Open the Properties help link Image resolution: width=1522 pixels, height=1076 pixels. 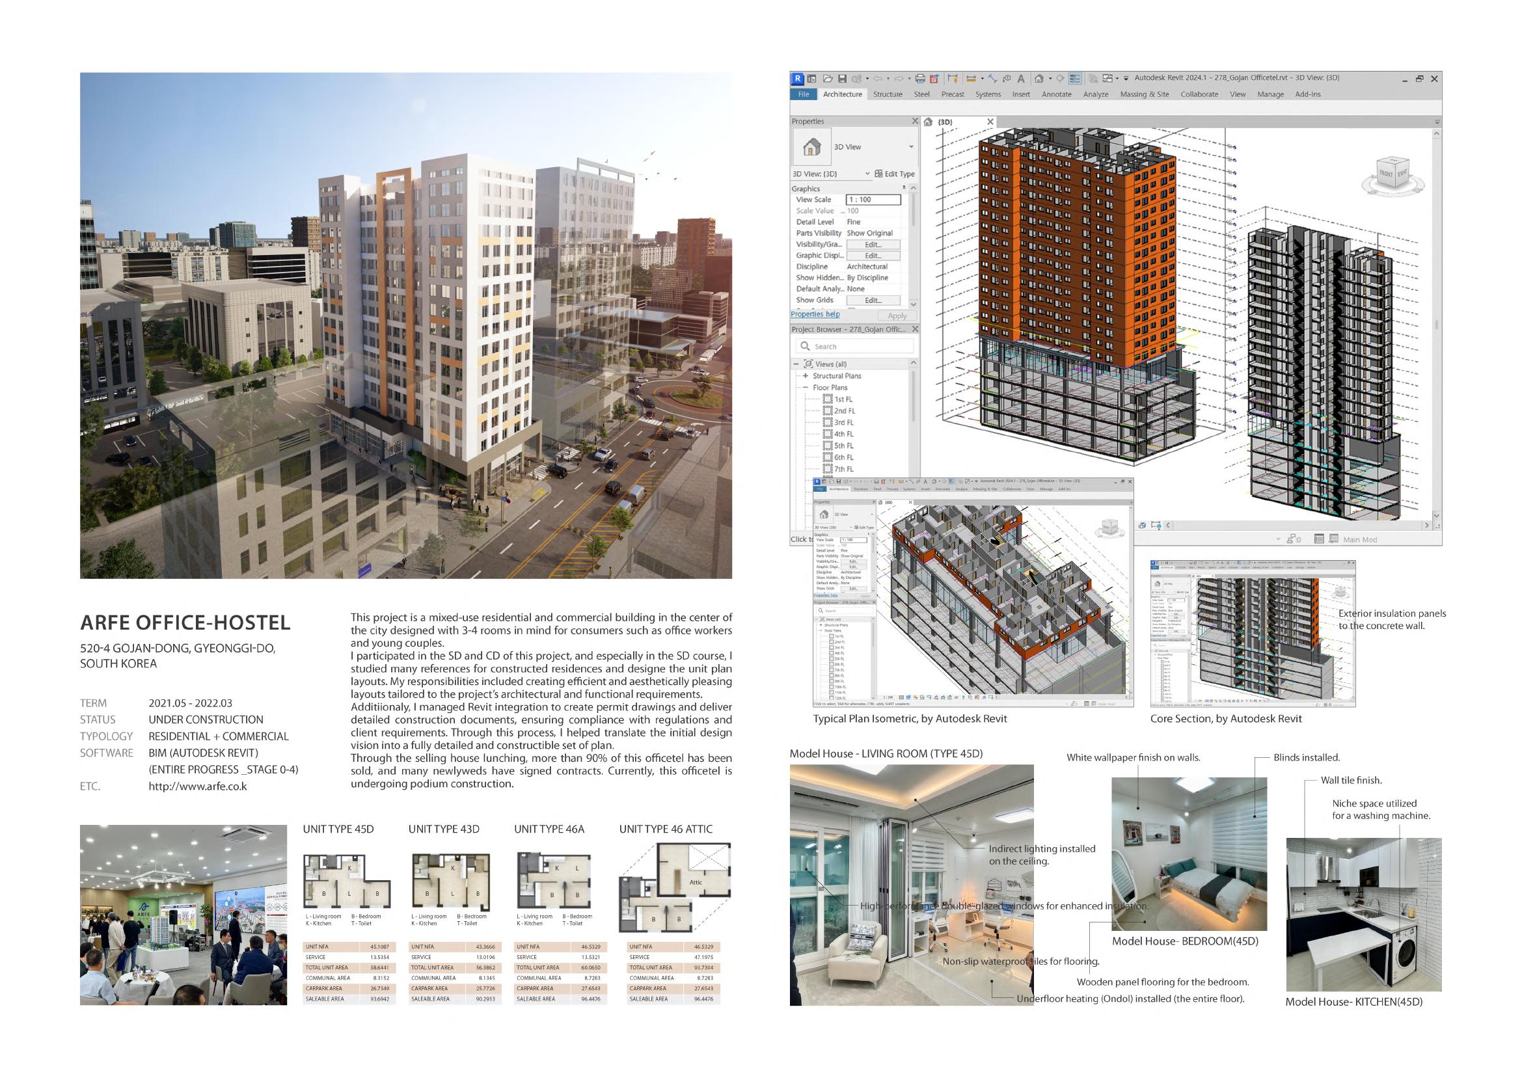coord(815,314)
